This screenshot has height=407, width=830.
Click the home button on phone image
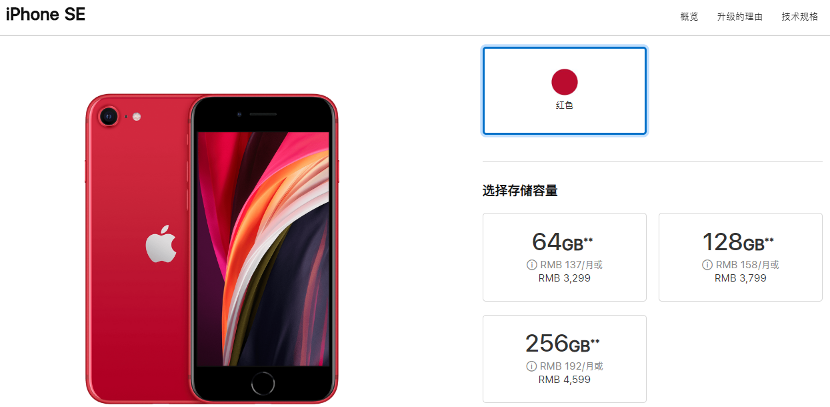tap(263, 384)
